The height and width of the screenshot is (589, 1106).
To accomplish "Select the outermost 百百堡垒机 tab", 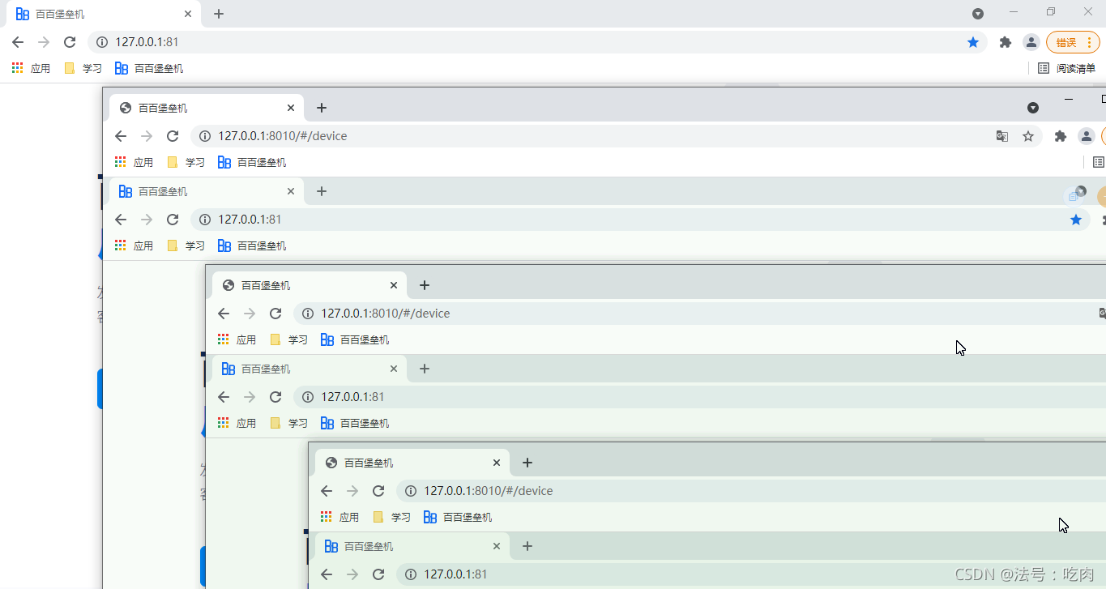I will click(x=104, y=14).
